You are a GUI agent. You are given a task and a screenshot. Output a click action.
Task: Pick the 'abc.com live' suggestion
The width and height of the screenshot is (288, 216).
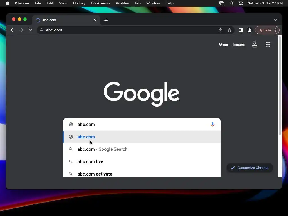click(x=142, y=161)
